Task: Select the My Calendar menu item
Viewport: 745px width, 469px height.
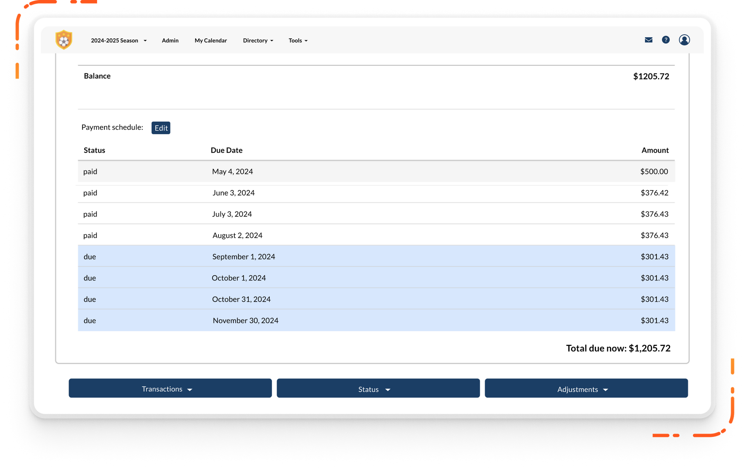Action: [x=211, y=40]
